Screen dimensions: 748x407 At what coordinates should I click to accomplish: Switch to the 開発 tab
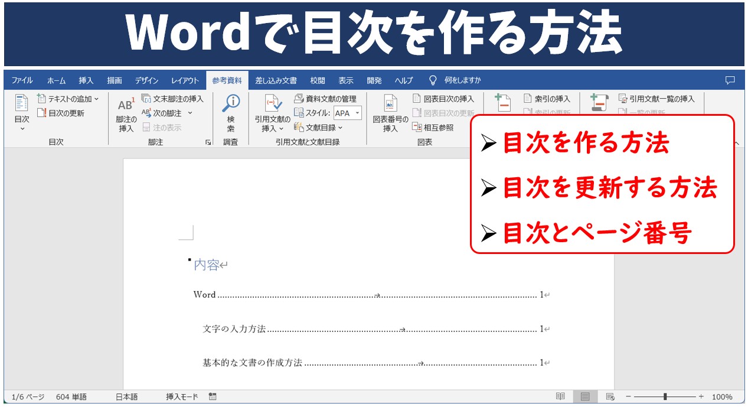(374, 80)
